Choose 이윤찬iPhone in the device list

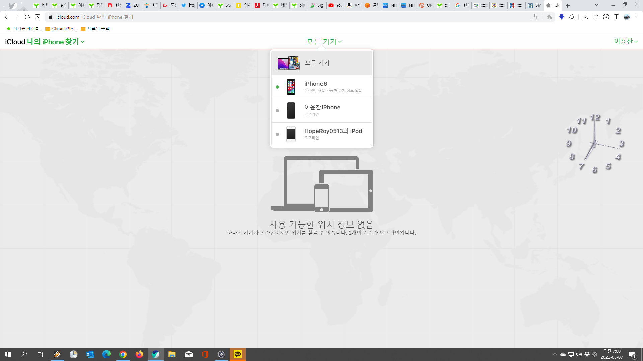click(x=321, y=111)
